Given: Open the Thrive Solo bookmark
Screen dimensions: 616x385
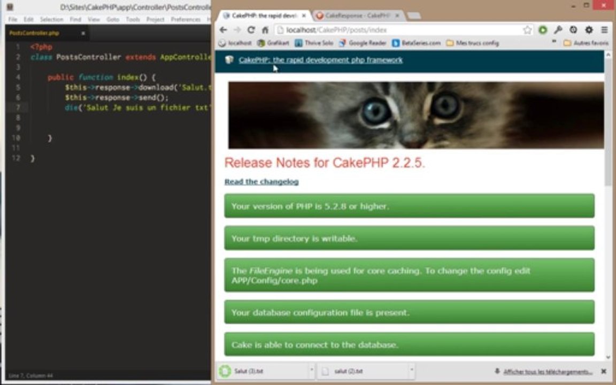Looking at the screenshot, I should click(314, 43).
